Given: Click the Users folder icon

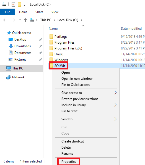Looking at the screenshot, I should pyautogui.click(x=51, y=54).
